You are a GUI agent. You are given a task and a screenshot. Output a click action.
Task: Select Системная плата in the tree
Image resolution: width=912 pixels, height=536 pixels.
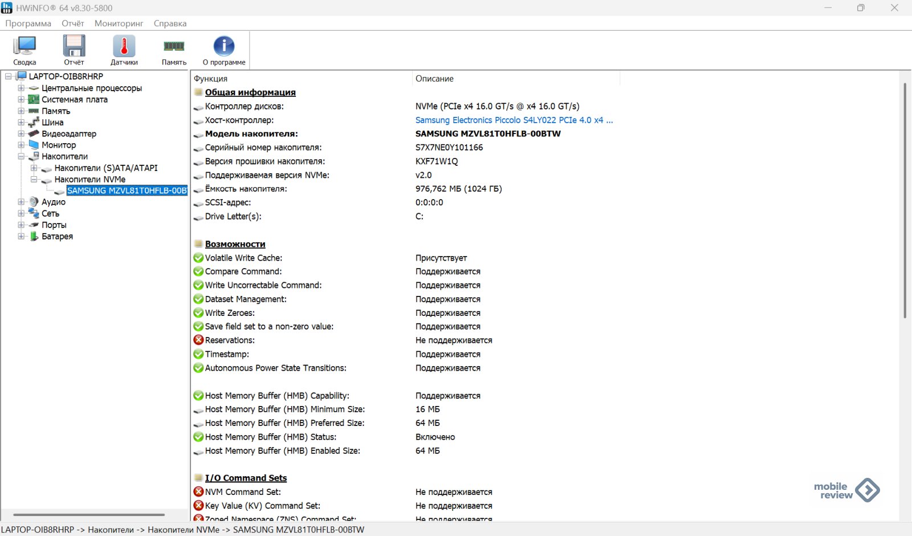tap(74, 99)
